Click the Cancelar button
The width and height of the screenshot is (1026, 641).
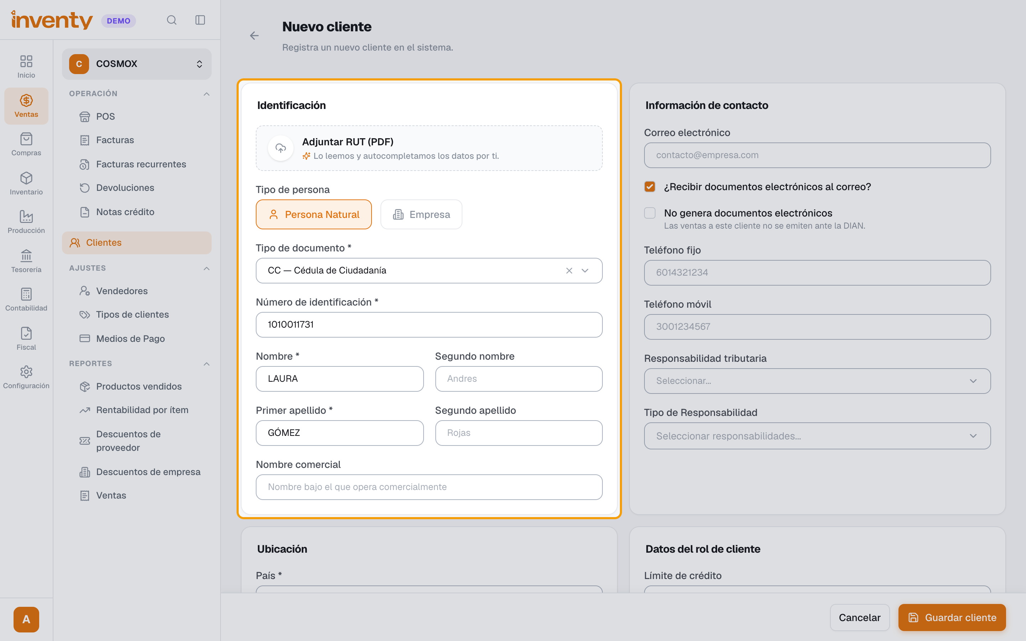point(859,618)
